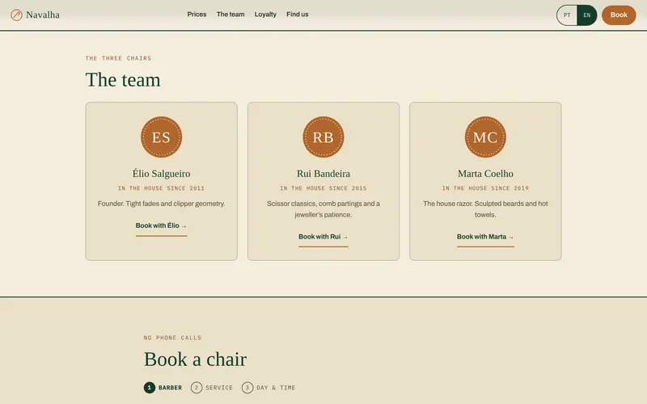
Task: Click the name Élio Salgueiro
Action: pos(161,174)
